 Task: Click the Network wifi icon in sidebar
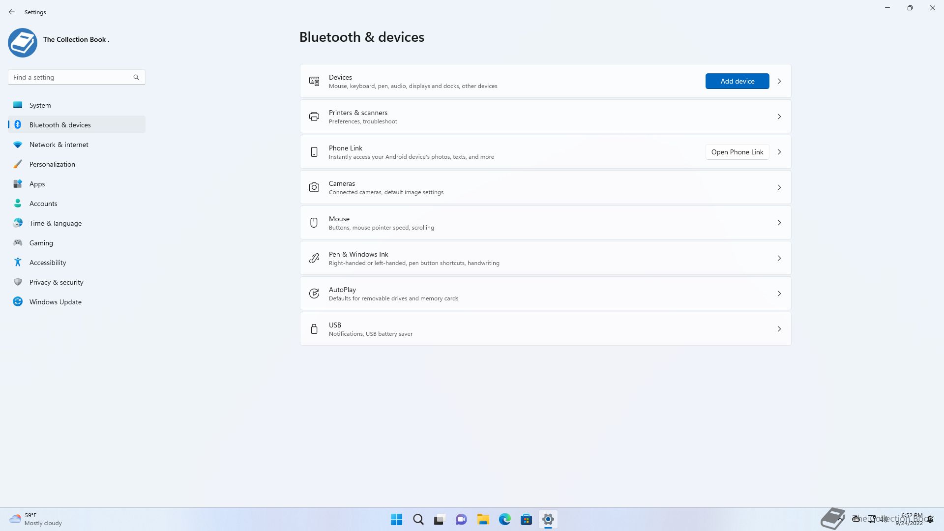tap(18, 145)
